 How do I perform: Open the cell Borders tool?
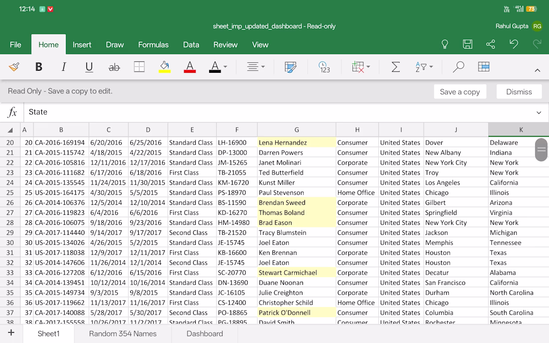(x=139, y=67)
